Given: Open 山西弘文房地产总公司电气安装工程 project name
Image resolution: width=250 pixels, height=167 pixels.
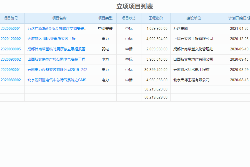Looking at the screenshot, I should [x=56, y=60].
